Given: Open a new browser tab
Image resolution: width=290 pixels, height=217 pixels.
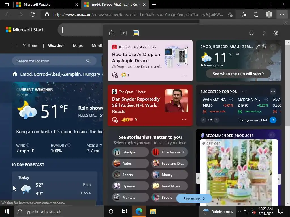Looking at the screenshot, I should 154,5.
